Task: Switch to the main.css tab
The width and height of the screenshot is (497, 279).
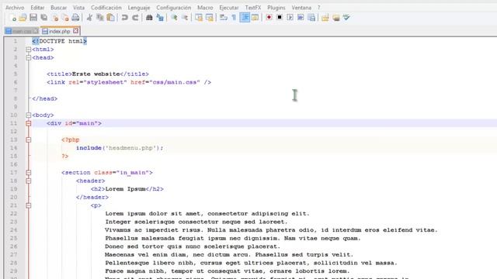Action: [x=22, y=31]
